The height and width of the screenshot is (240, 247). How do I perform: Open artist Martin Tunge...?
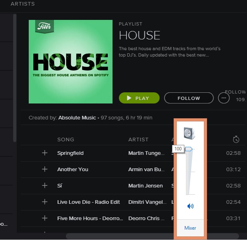146,153
